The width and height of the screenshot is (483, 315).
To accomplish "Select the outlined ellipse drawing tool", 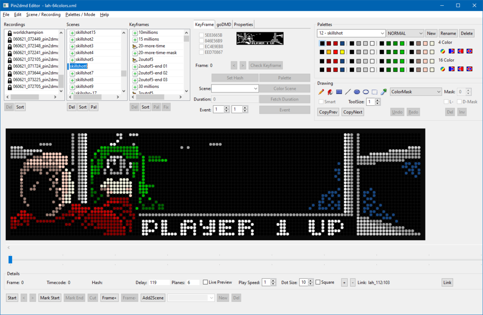I will (366, 92).
